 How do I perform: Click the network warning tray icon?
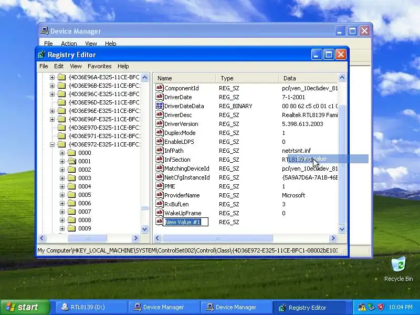362,307
